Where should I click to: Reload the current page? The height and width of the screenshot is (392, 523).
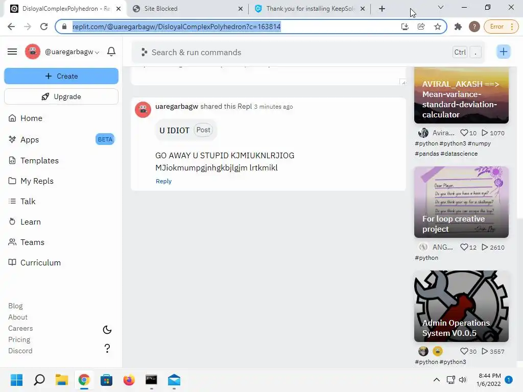pyautogui.click(x=44, y=27)
